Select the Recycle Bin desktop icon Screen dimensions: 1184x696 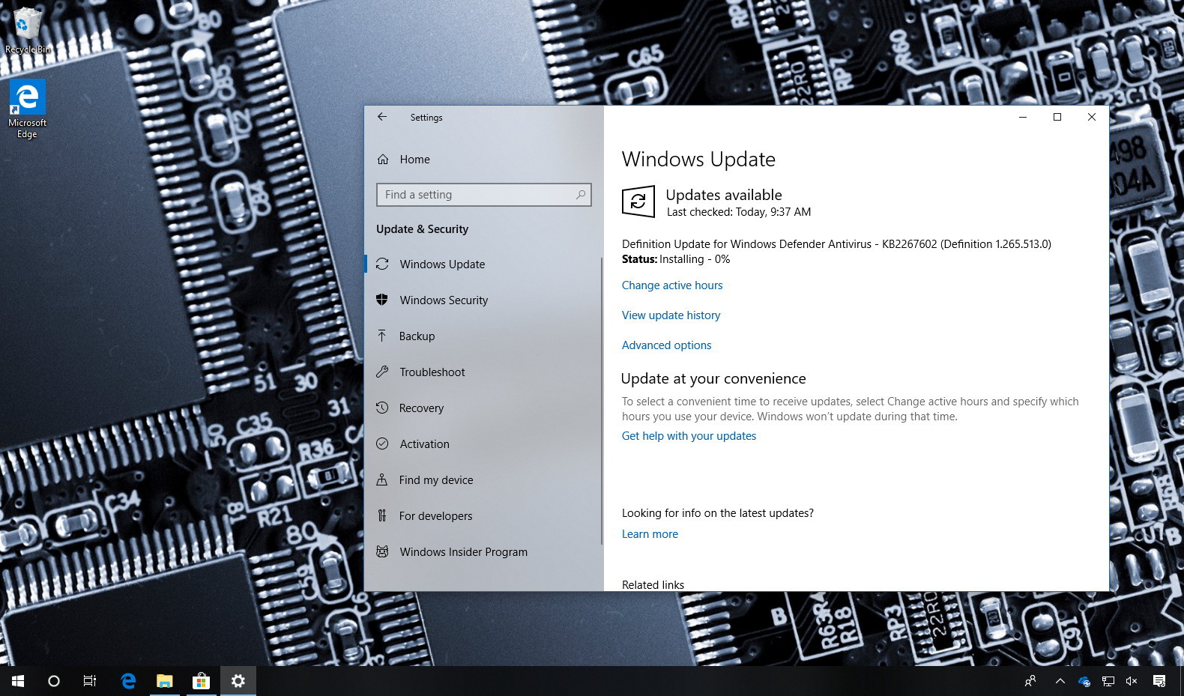(x=28, y=30)
